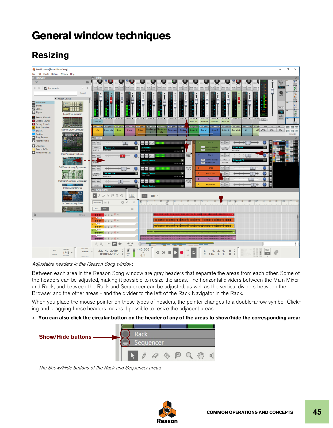Viewport: 333px width, 428px height.
Task: Expand the Hohoo device in the Rack
Action: (x=199, y=168)
